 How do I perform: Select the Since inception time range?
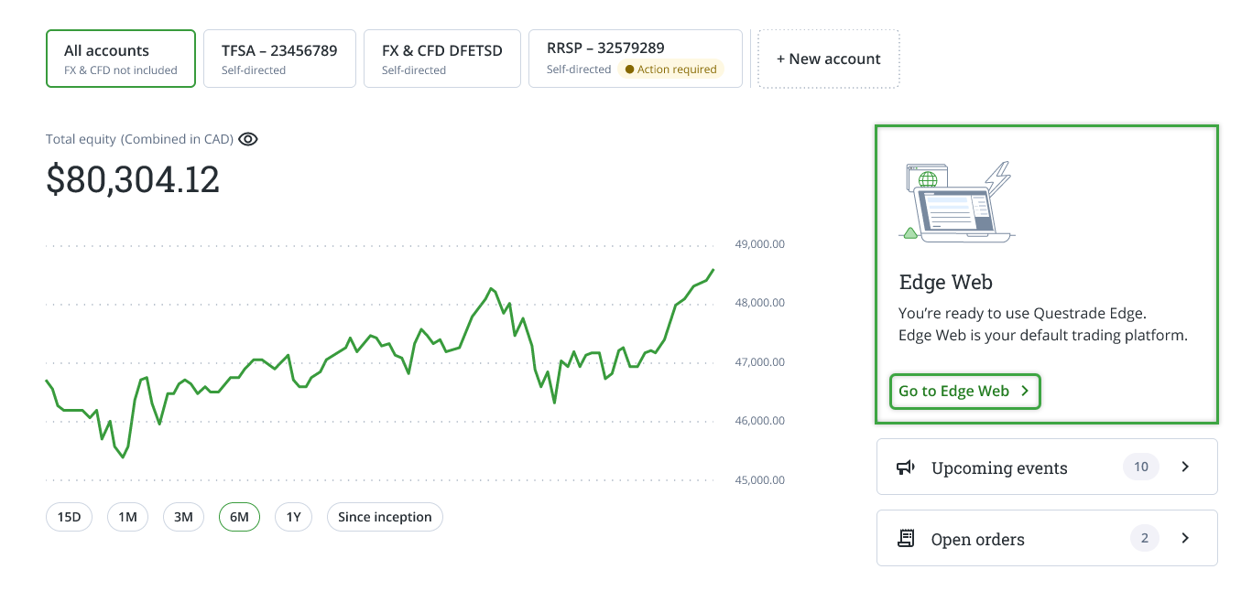click(385, 517)
